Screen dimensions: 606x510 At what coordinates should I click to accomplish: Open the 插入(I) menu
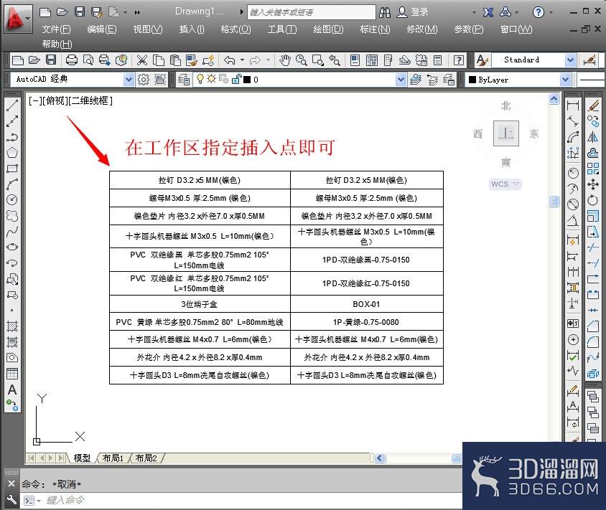(x=192, y=29)
